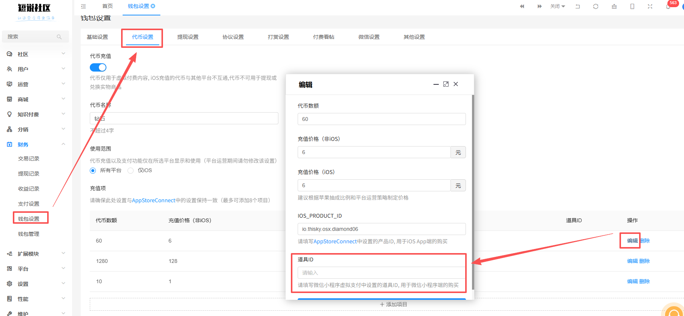Image resolution: width=684 pixels, height=316 pixels.
Task: Click the 商城 menu icon in sidebar
Action: [x=9, y=99]
